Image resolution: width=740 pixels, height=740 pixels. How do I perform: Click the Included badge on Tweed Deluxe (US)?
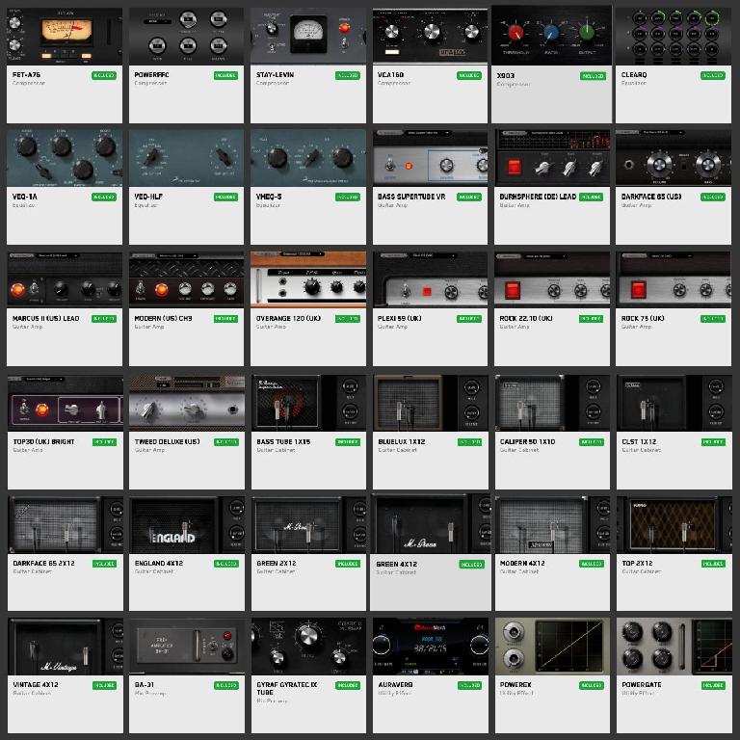(226, 442)
